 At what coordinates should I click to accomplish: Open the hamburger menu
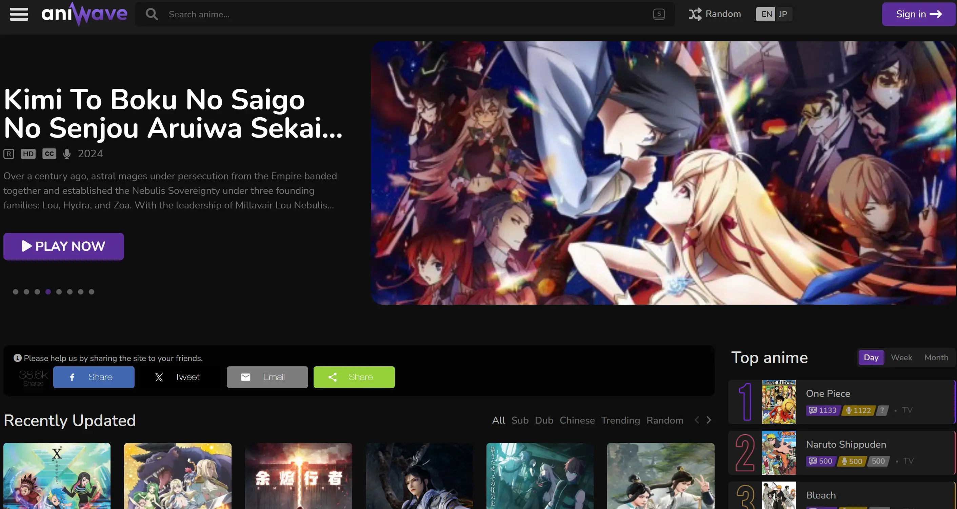[x=19, y=14]
